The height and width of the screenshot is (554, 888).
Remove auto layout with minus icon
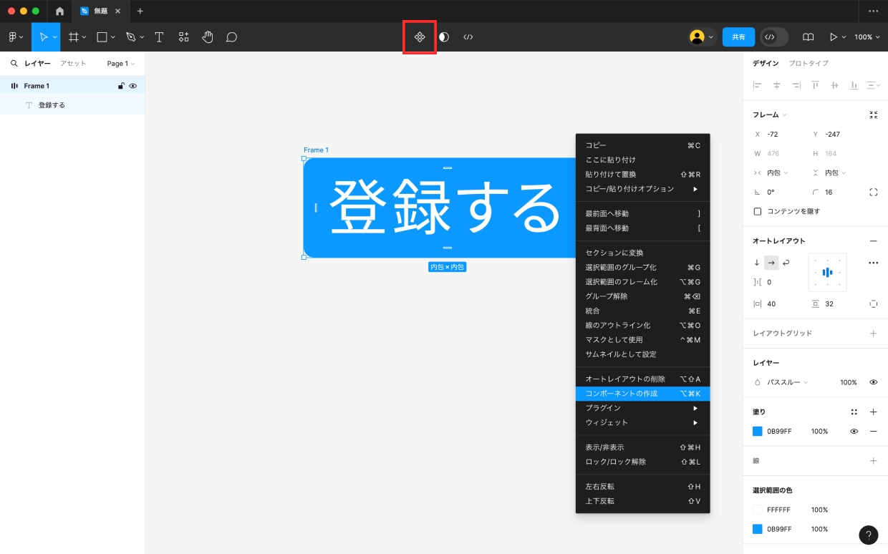(x=873, y=241)
